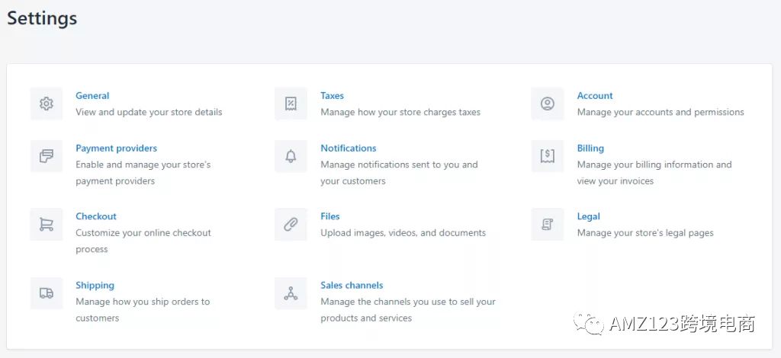Click the General gear icon
Image resolution: width=781 pixels, height=358 pixels.
tap(47, 104)
